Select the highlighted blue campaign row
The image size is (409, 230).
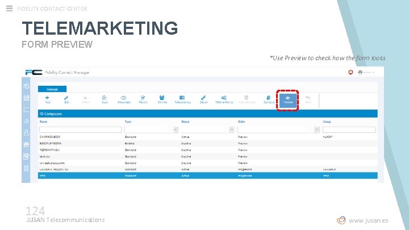(x=208, y=175)
